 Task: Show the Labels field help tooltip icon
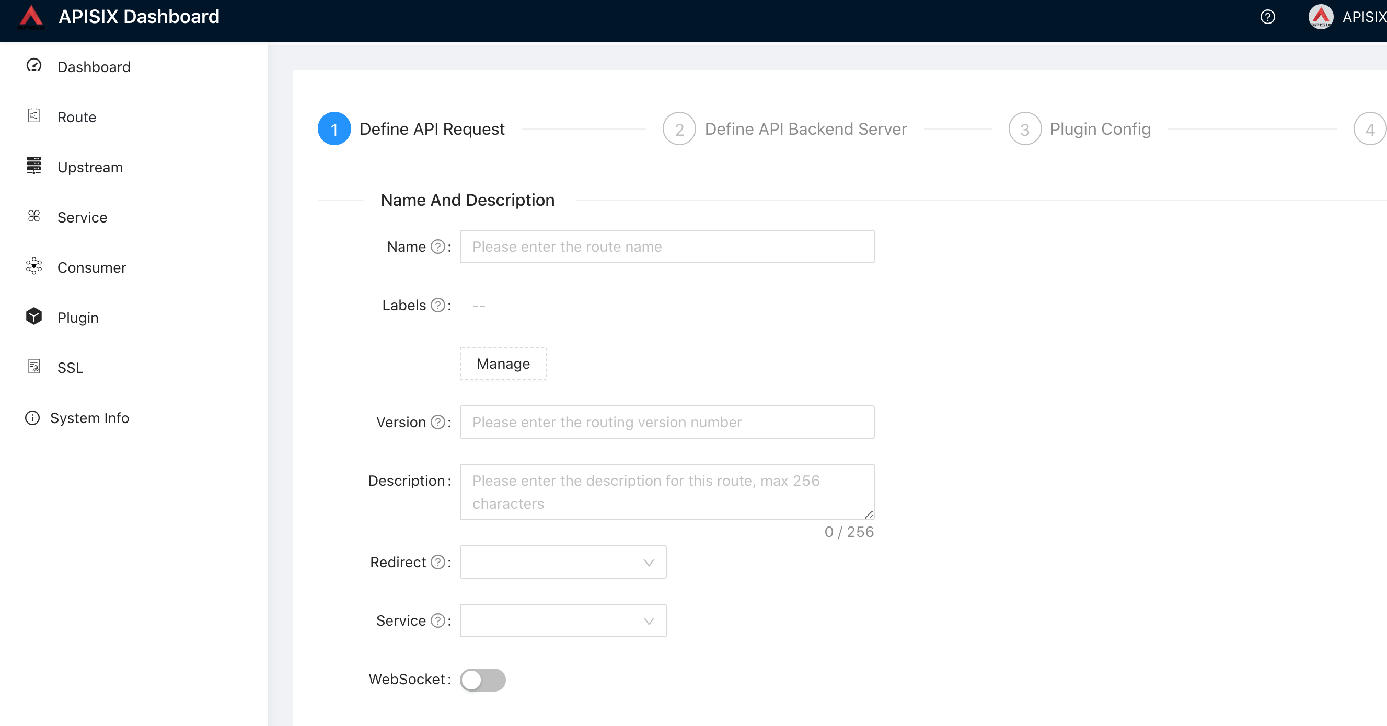pyautogui.click(x=438, y=306)
